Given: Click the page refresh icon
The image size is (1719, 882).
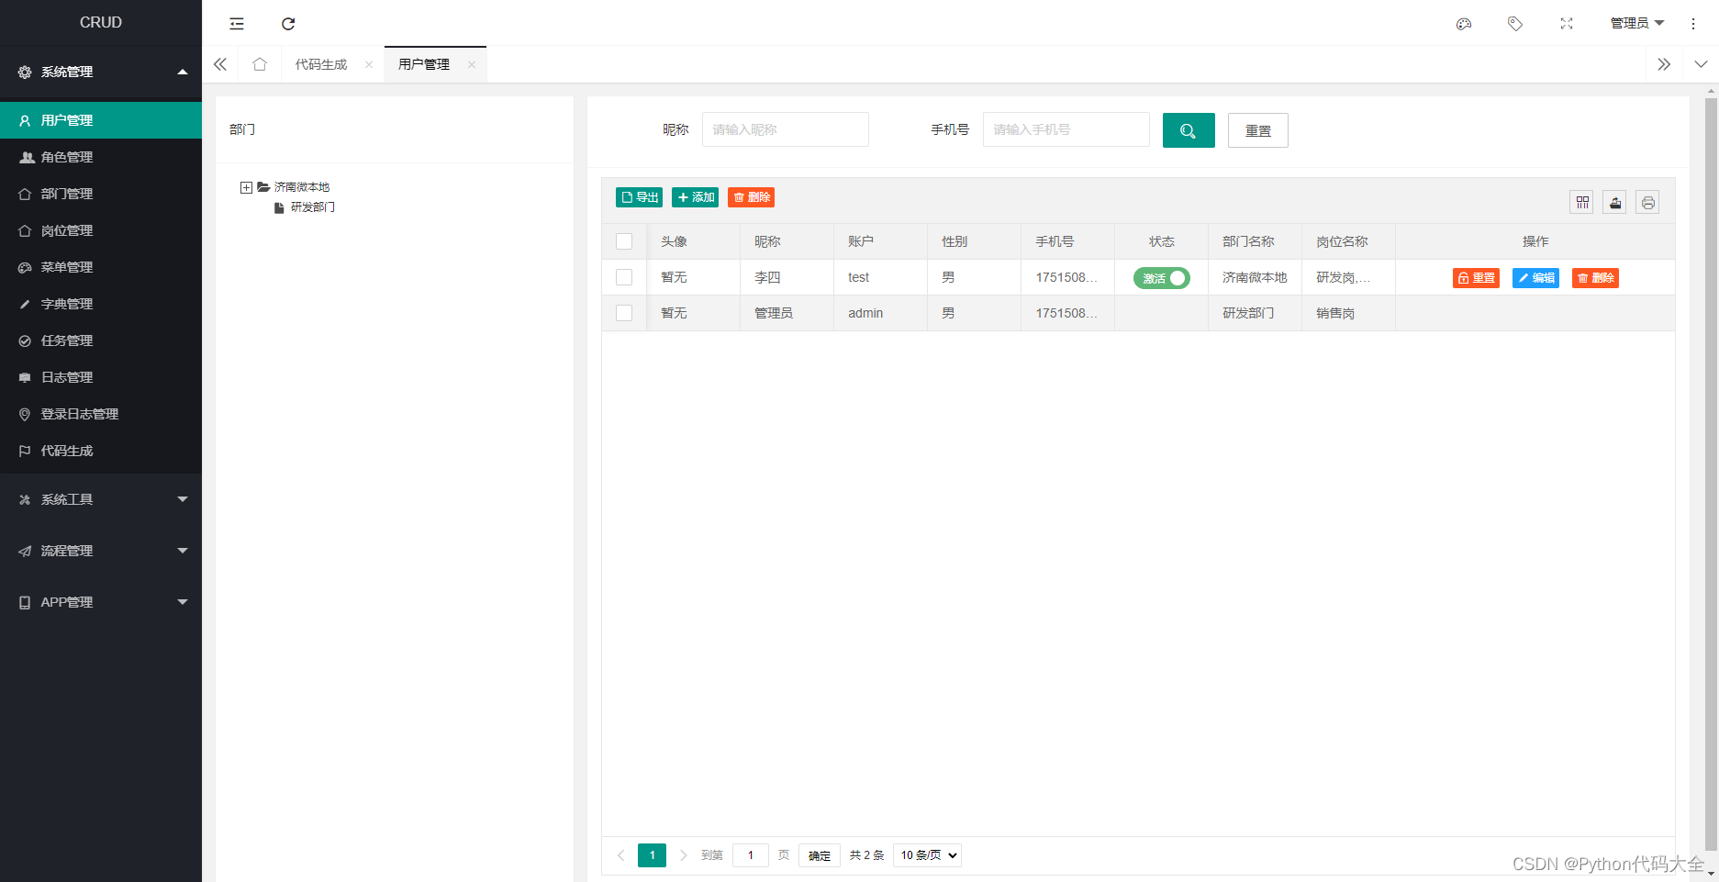Looking at the screenshot, I should click(288, 23).
